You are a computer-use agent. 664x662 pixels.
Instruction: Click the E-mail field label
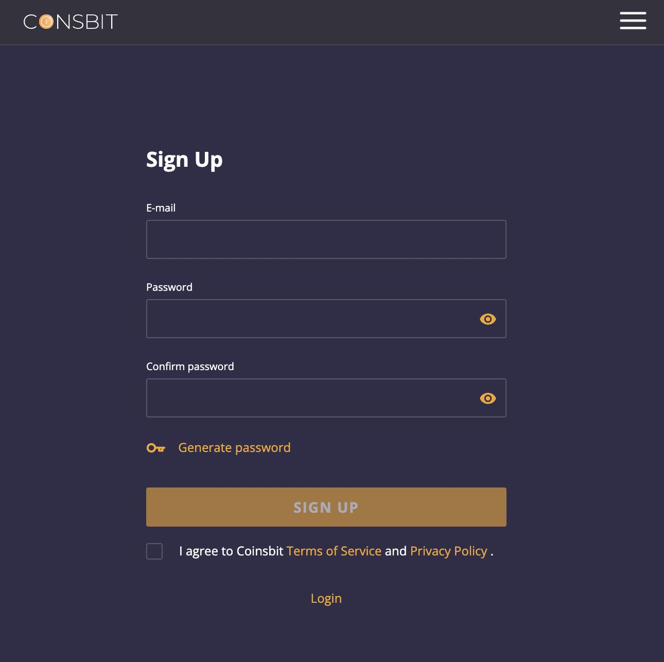(161, 208)
